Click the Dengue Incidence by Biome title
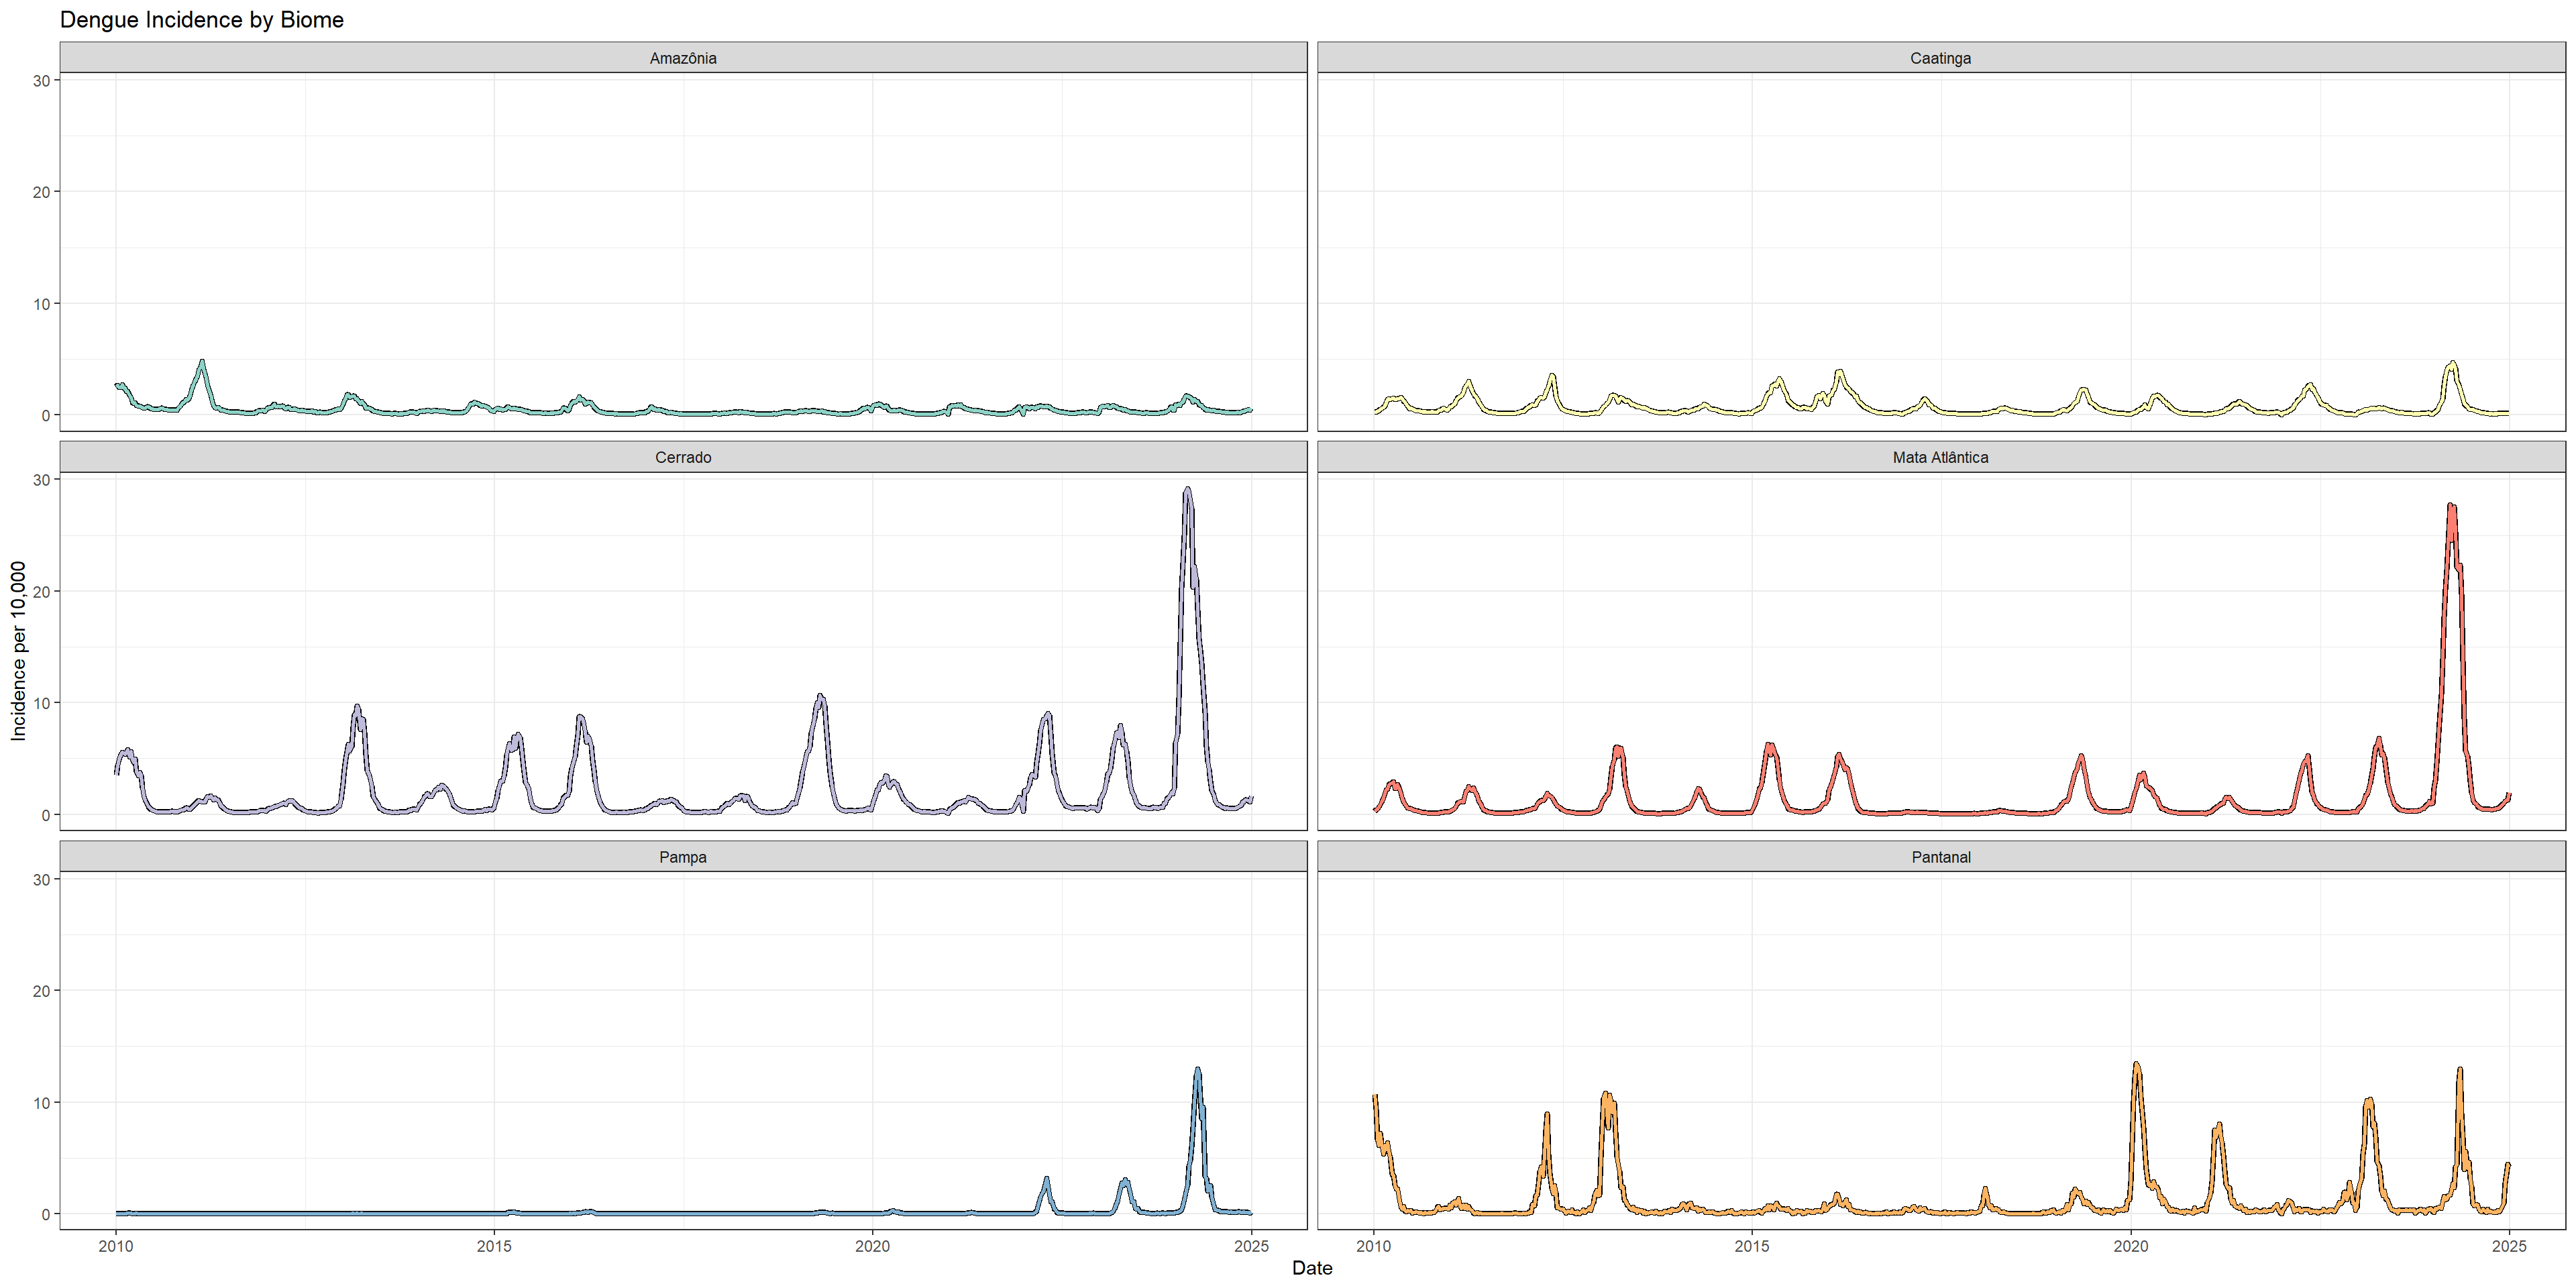 tap(202, 20)
